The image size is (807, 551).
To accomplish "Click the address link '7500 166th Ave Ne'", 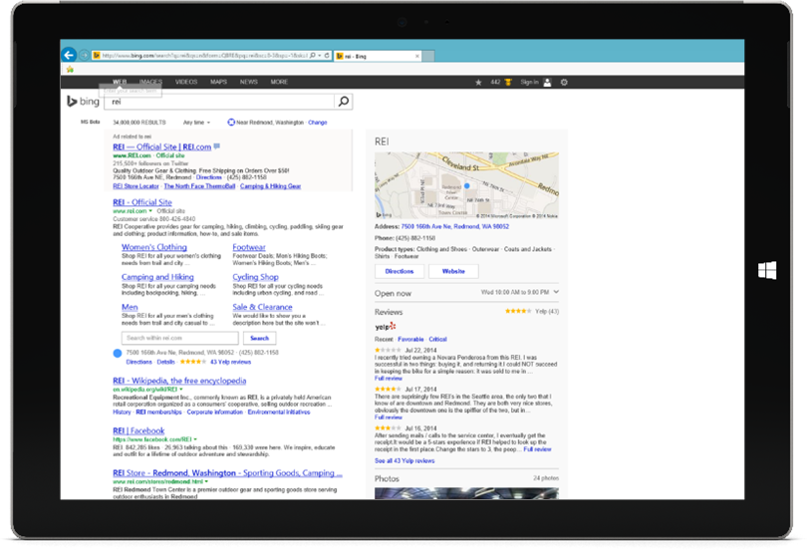I will 455,226.
